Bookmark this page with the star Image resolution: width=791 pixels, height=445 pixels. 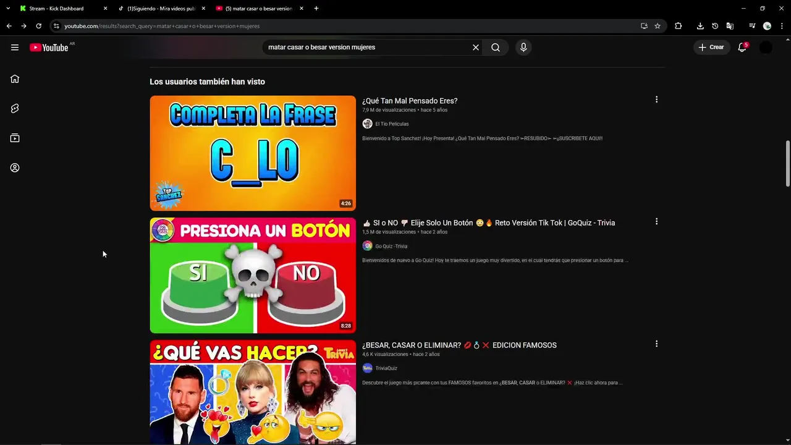(658, 26)
